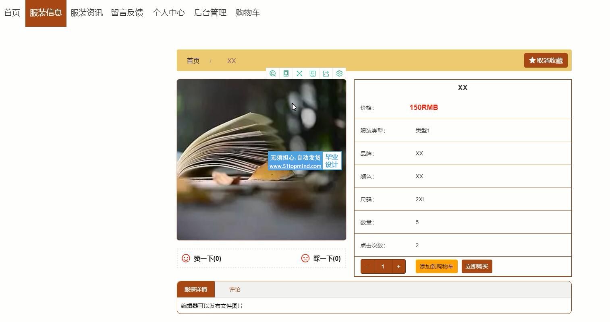Toggle favorite with 取消收藏 button

click(x=546, y=60)
